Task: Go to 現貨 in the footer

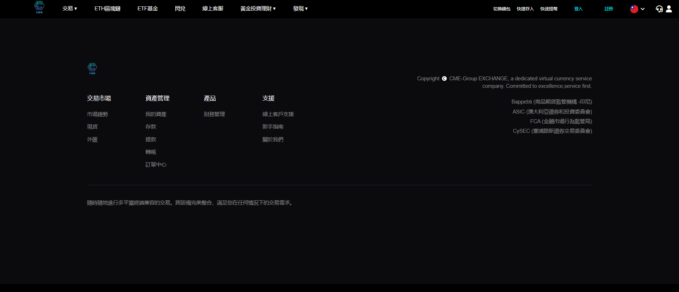Action: tap(92, 127)
